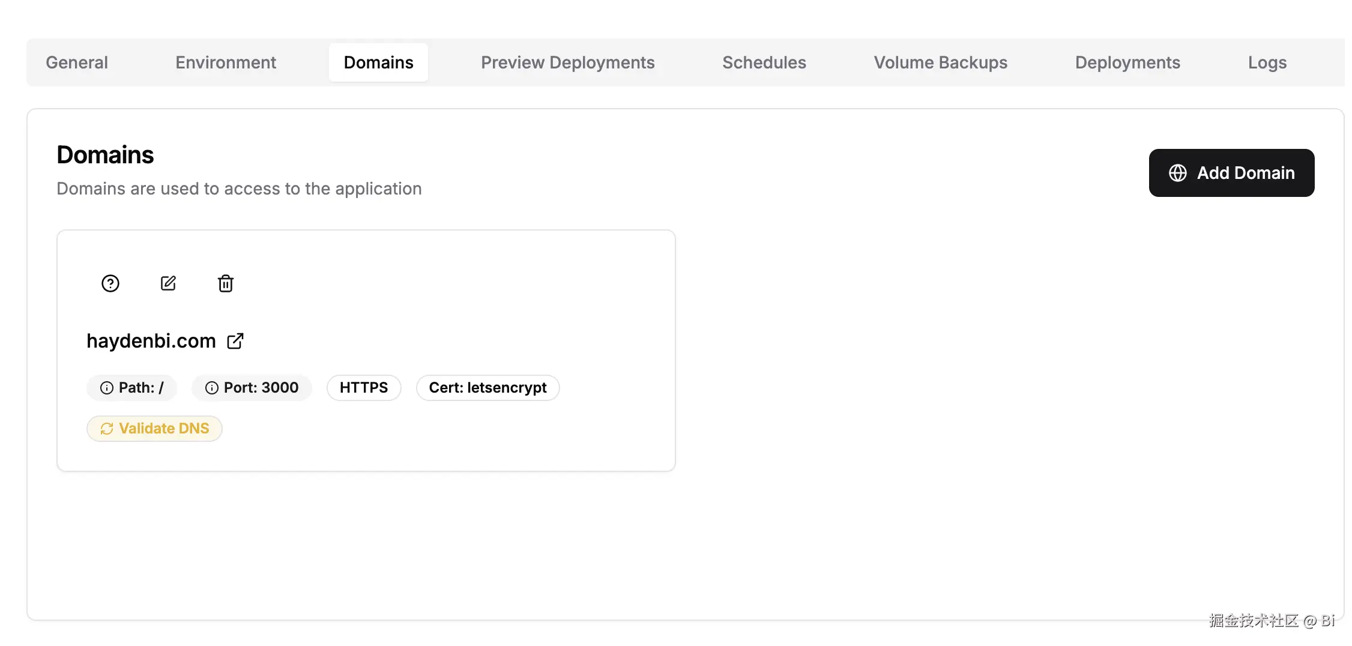Click the Cert: letsencrypt badge

point(487,388)
